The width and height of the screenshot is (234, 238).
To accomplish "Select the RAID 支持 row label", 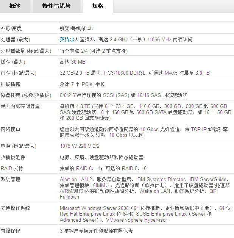I will pyautogui.click(x=12, y=168).
